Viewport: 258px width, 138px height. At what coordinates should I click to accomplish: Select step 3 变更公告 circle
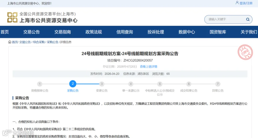pos(102,84)
